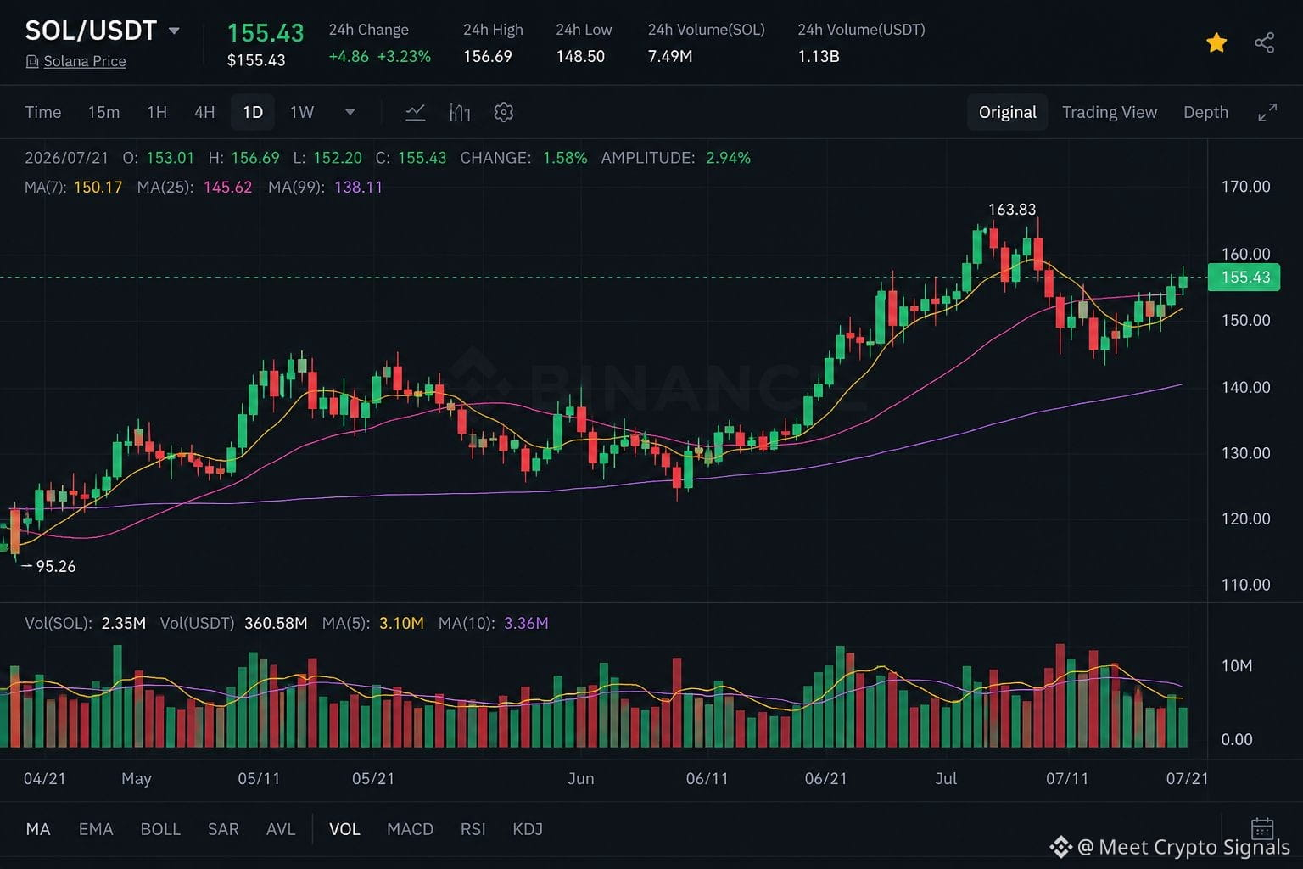This screenshot has width=1303, height=869.
Task: Open more time intervals dropdown
Action: (350, 112)
